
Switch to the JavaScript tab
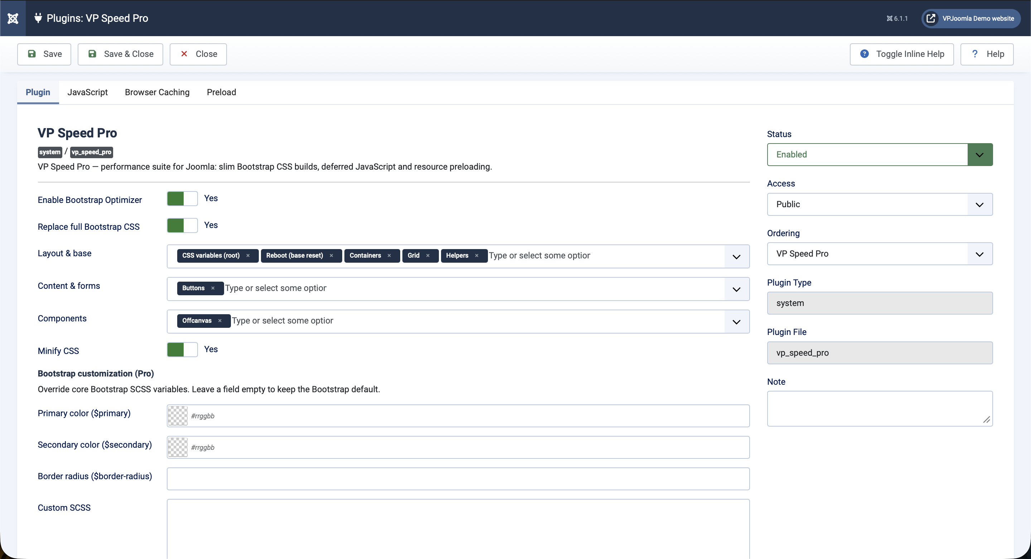tap(88, 92)
